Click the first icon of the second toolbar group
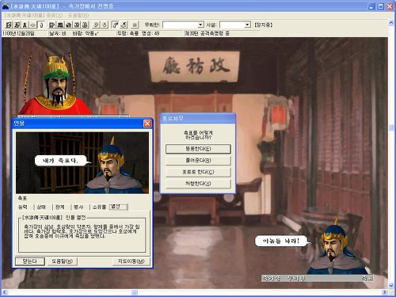Image resolution: width=396 pixels, height=297 pixels. click(x=52, y=25)
